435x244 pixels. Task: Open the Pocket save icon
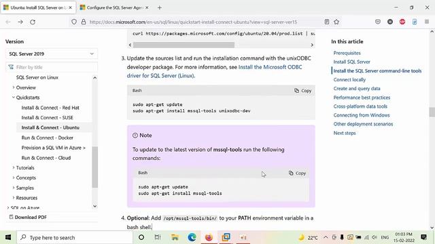378,22
